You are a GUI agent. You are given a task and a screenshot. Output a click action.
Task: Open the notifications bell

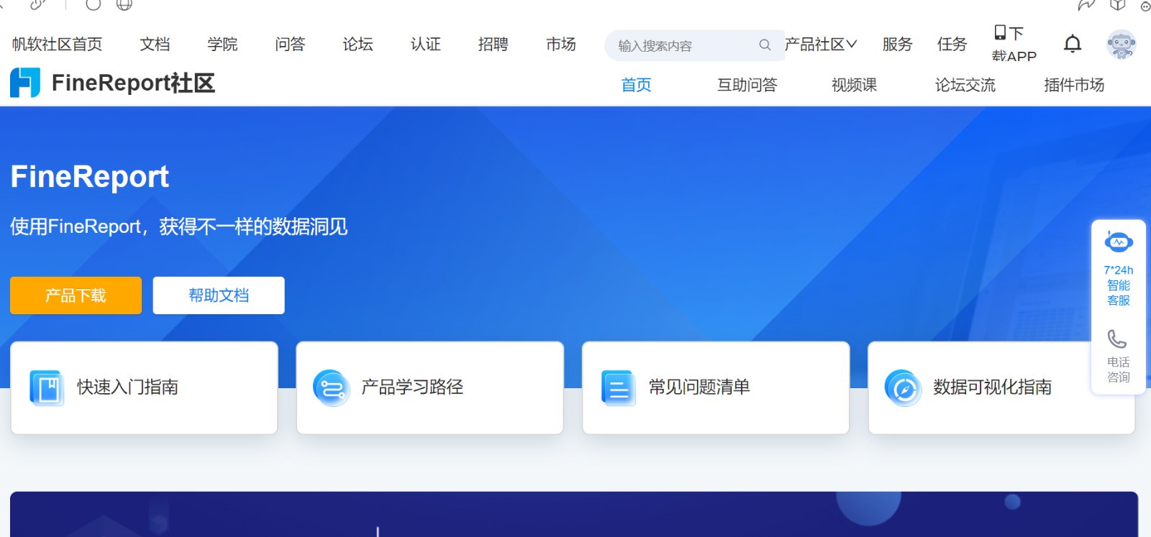point(1073,45)
